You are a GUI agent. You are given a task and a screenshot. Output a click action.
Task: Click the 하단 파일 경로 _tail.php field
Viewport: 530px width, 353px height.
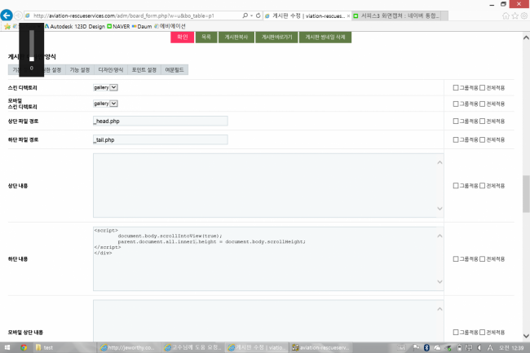(x=160, y=139)
